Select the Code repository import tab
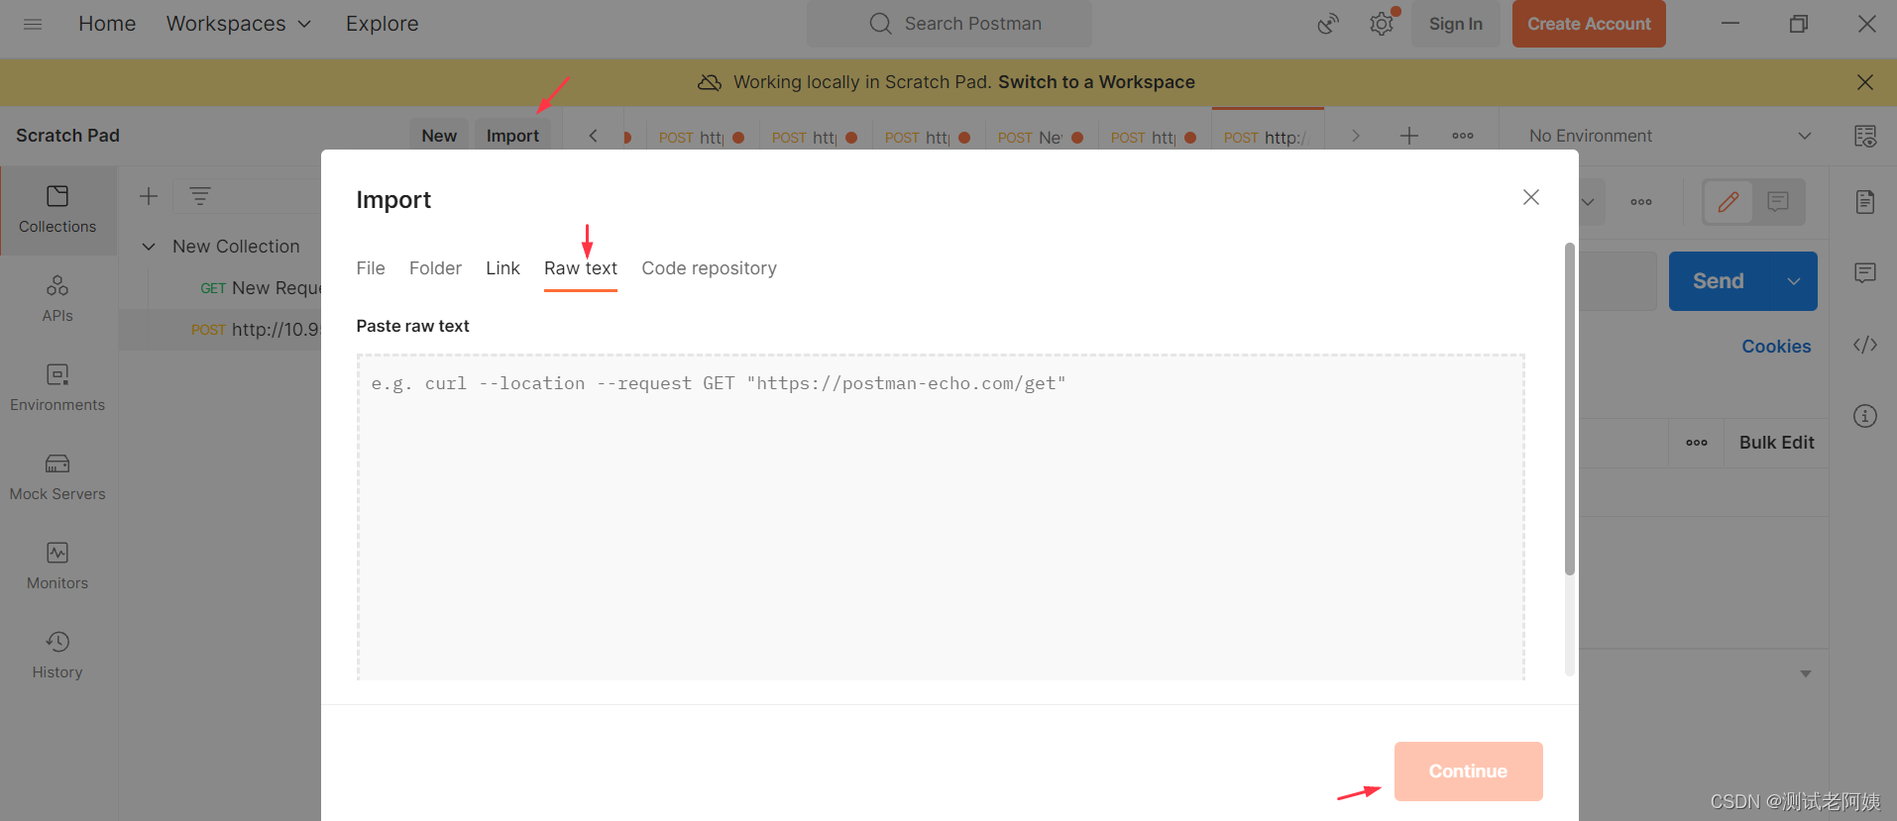Screen dimensions: 1897x821 coord(709,268)
